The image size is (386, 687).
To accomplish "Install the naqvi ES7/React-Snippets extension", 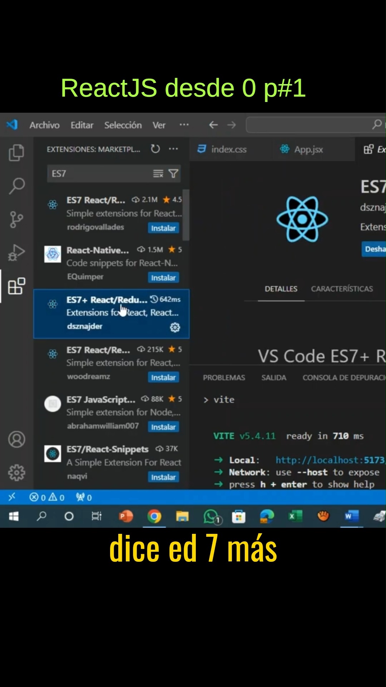I will (x=163, y=477).
